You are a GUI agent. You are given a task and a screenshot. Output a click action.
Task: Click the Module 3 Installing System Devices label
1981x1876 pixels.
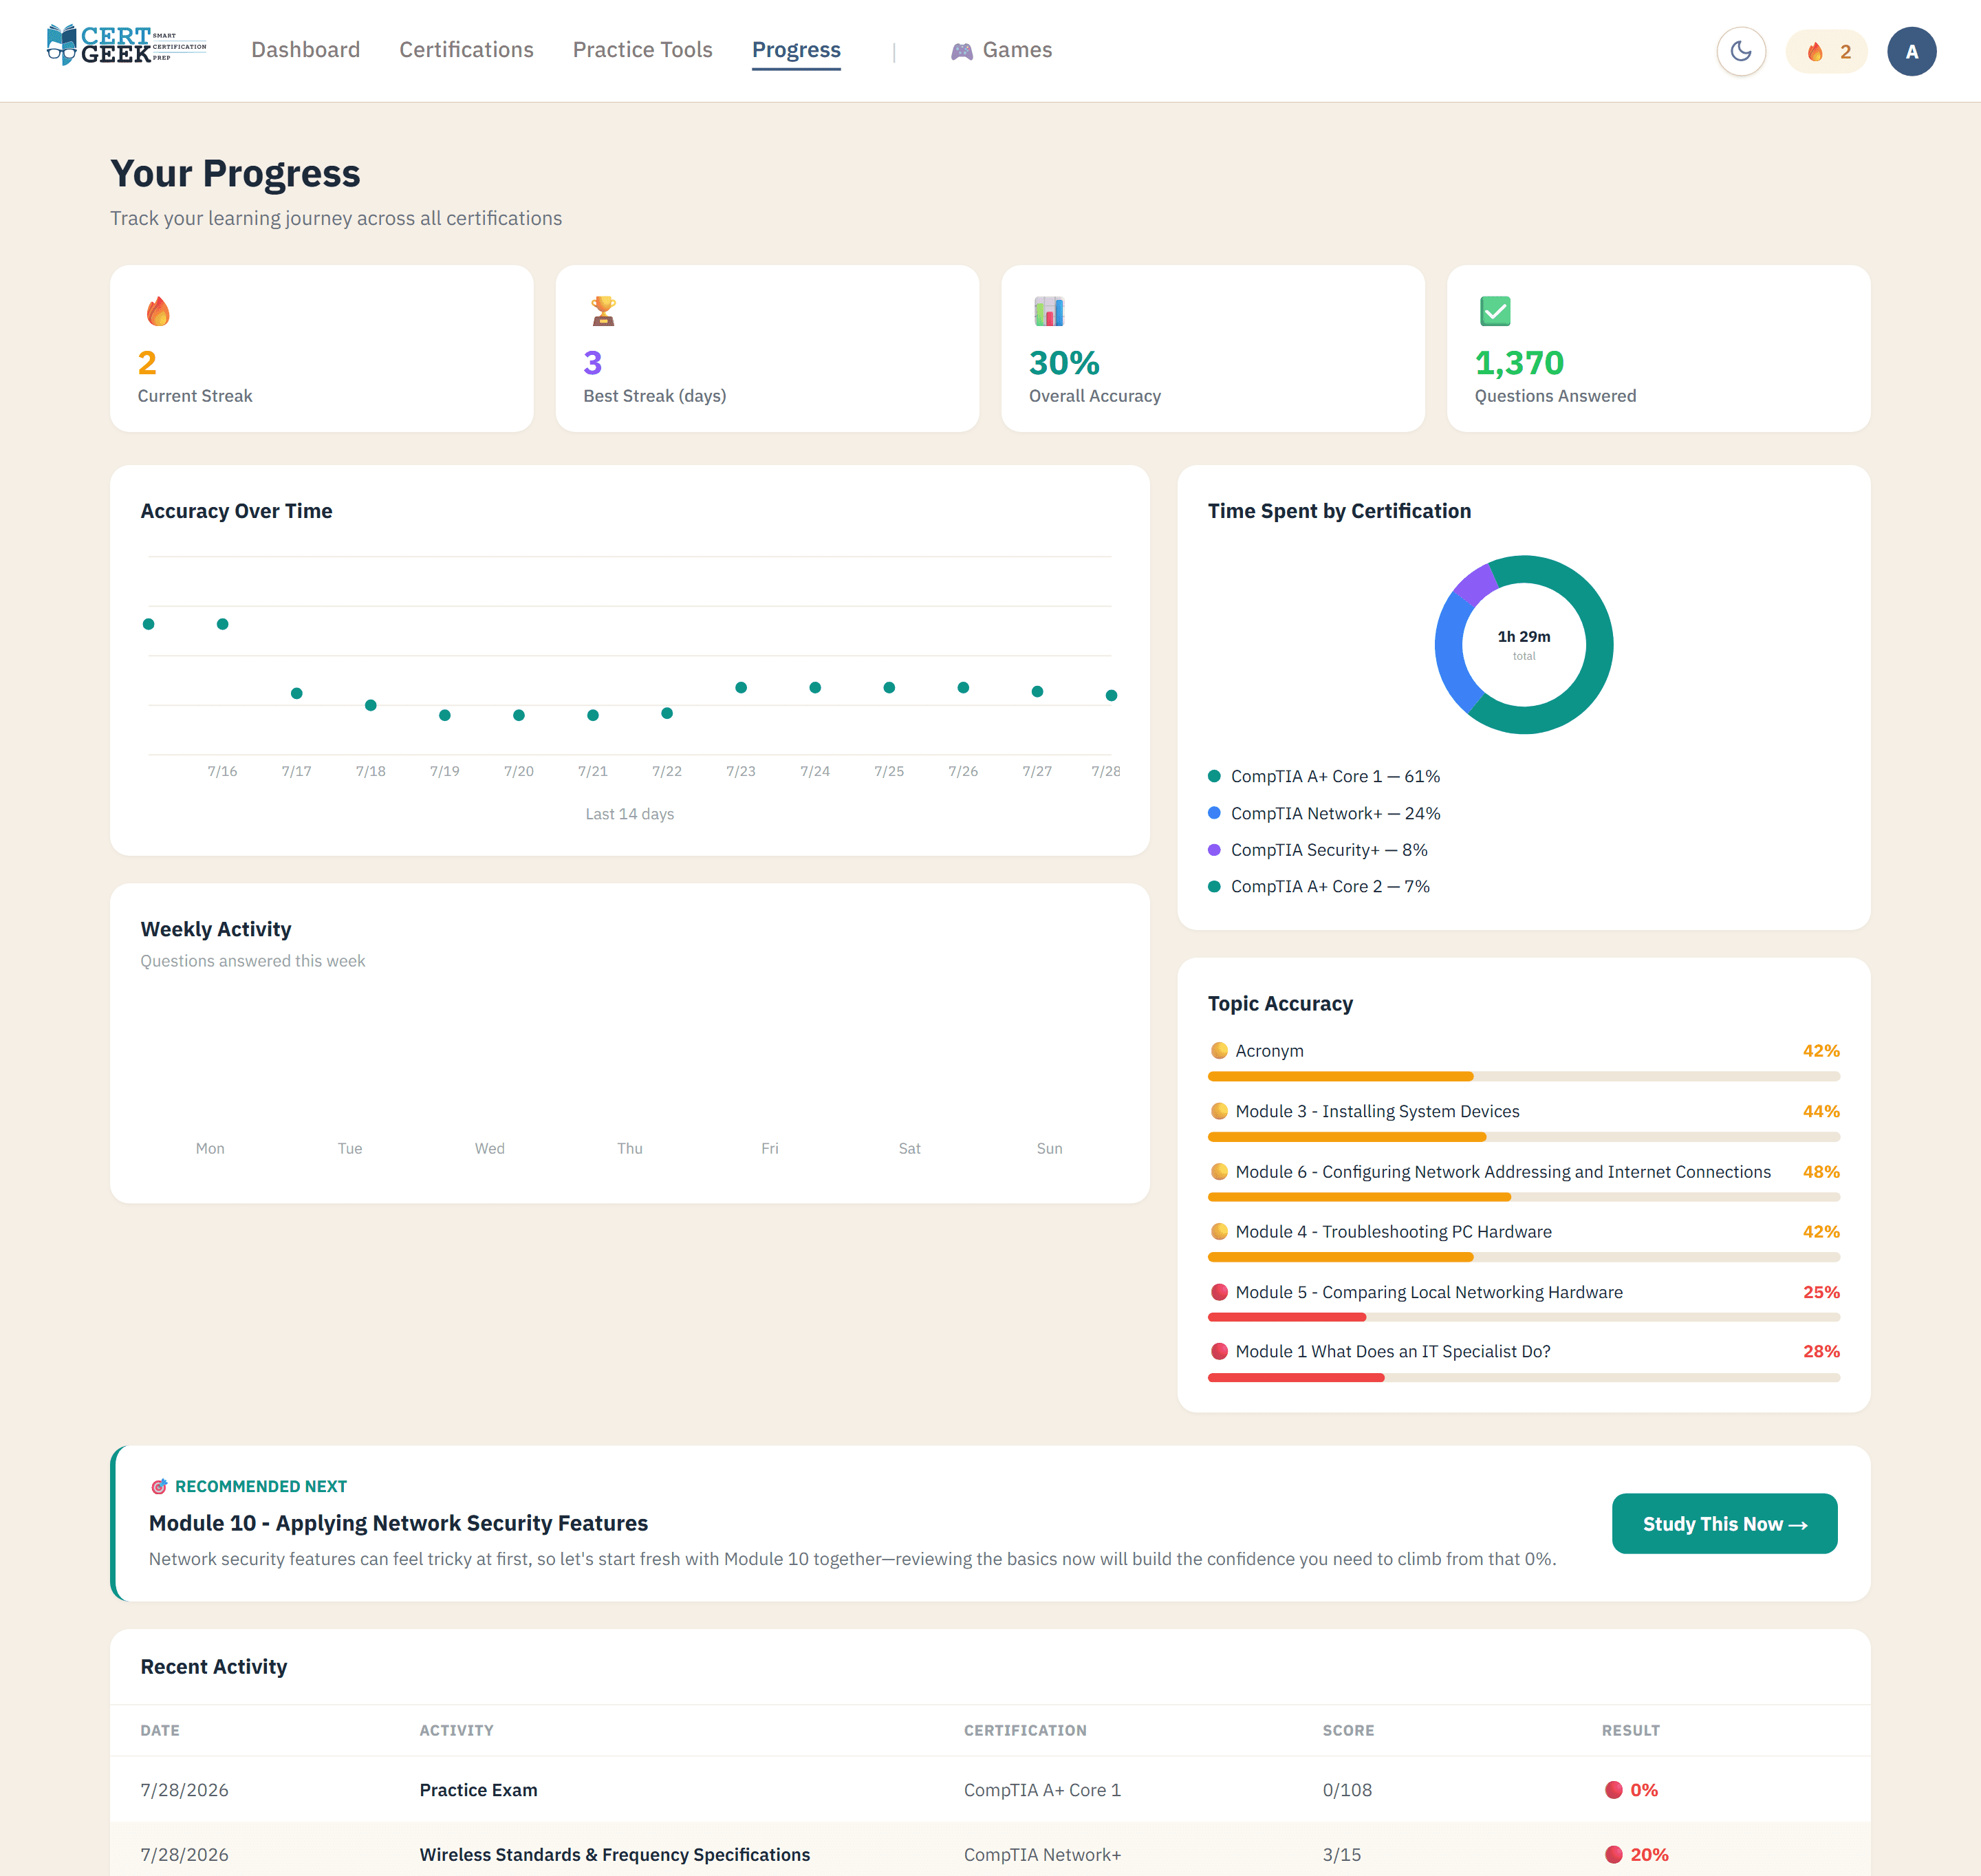tap(1377, 1111)
